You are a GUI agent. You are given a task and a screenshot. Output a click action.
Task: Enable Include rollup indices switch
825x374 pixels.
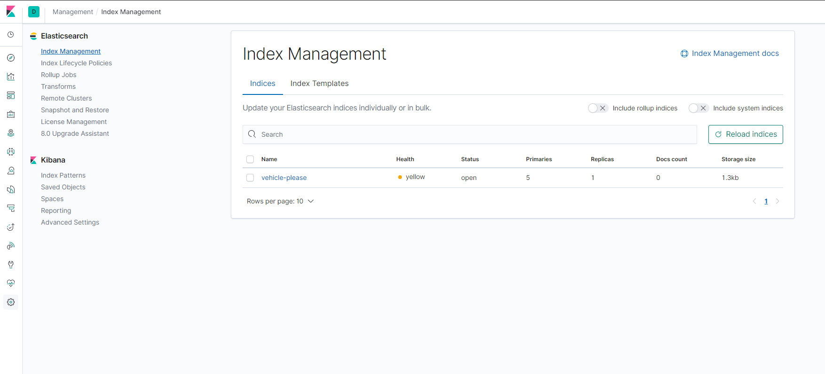click(597, 108)
